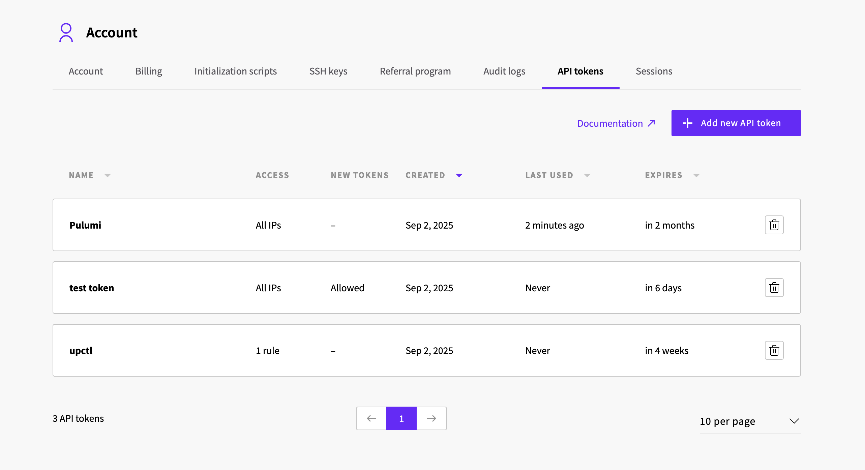
Task: Click Add new API token
Action: [736, 123]
